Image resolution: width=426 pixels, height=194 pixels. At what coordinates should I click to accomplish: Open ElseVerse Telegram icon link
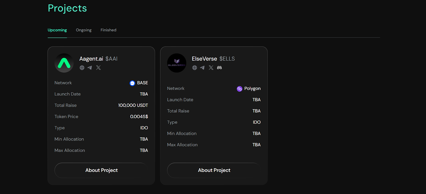[x=202, y=68]
